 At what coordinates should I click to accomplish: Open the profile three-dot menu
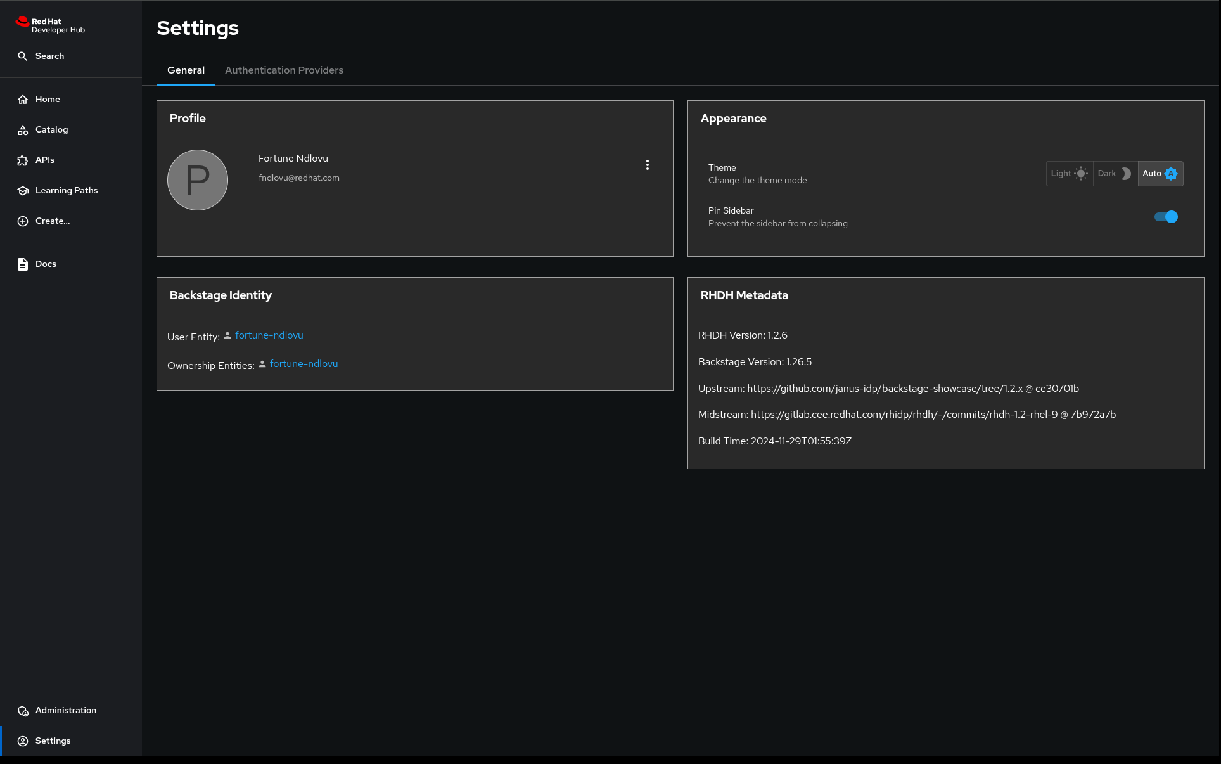coord(648,165)
